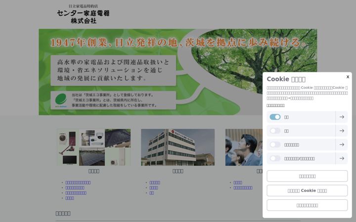Close the Cookie dialog with the x
This screenshot has height=222, width=356.
(x=348, y=77)
